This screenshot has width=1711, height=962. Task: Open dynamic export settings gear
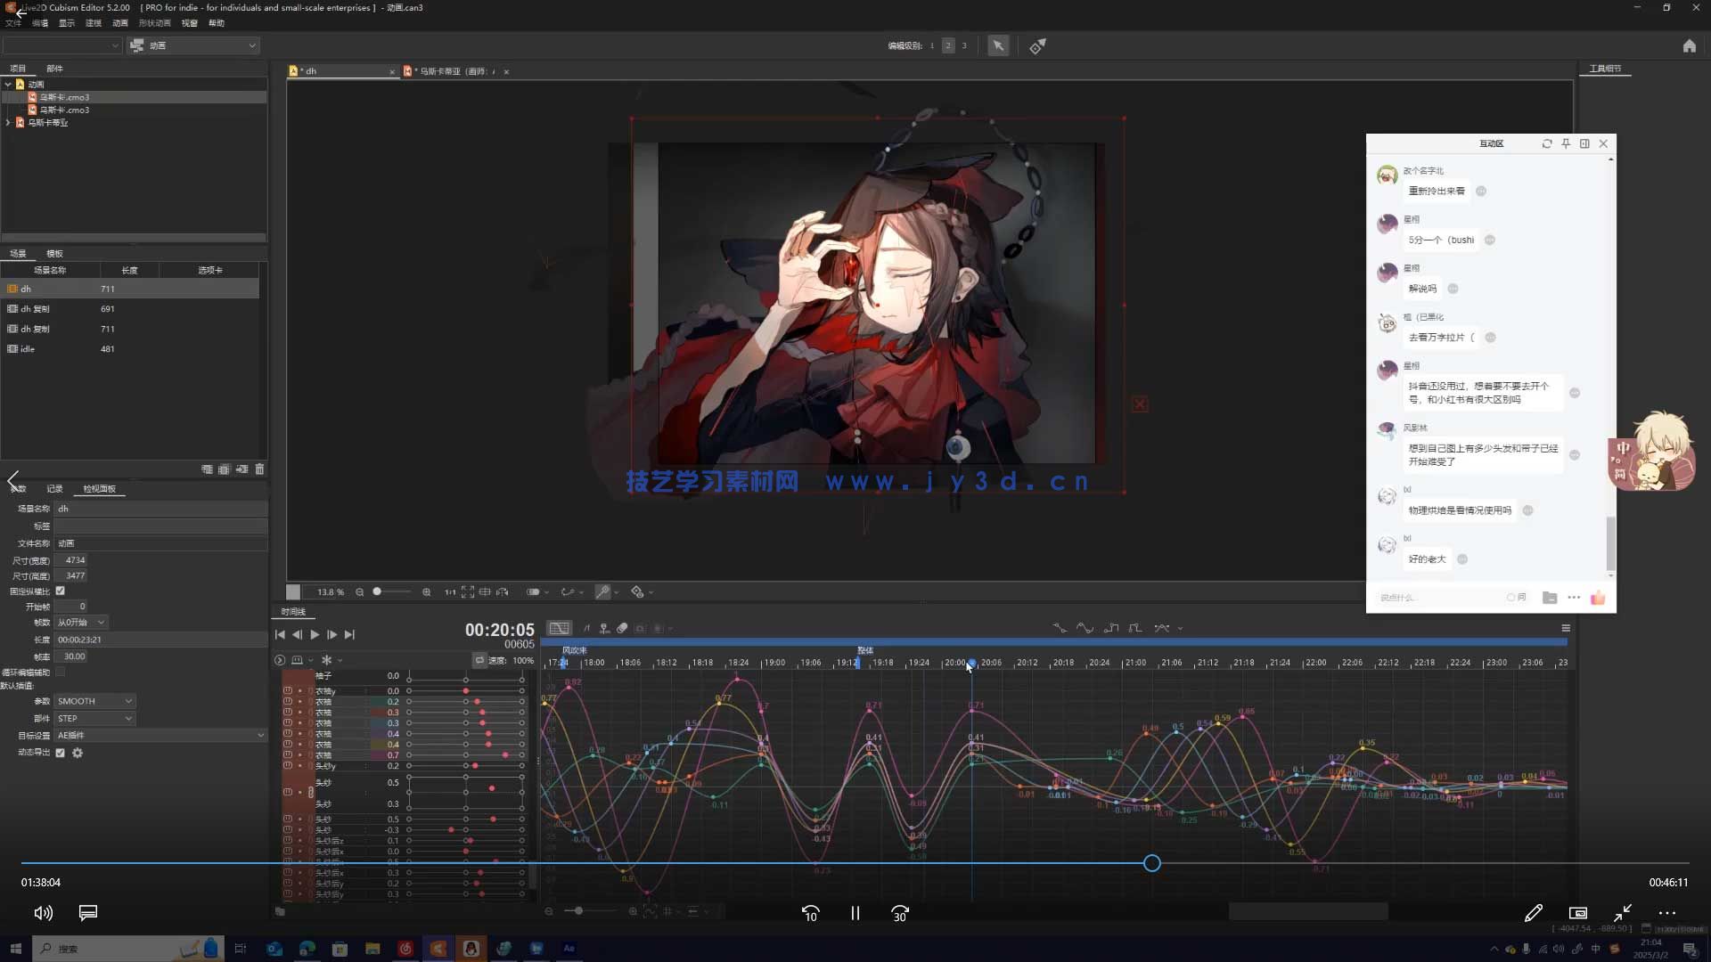pos(78,753)
